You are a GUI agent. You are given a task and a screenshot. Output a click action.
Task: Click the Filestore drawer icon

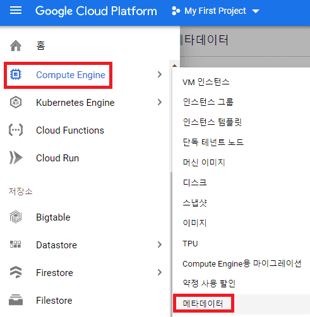coord(16,300)
